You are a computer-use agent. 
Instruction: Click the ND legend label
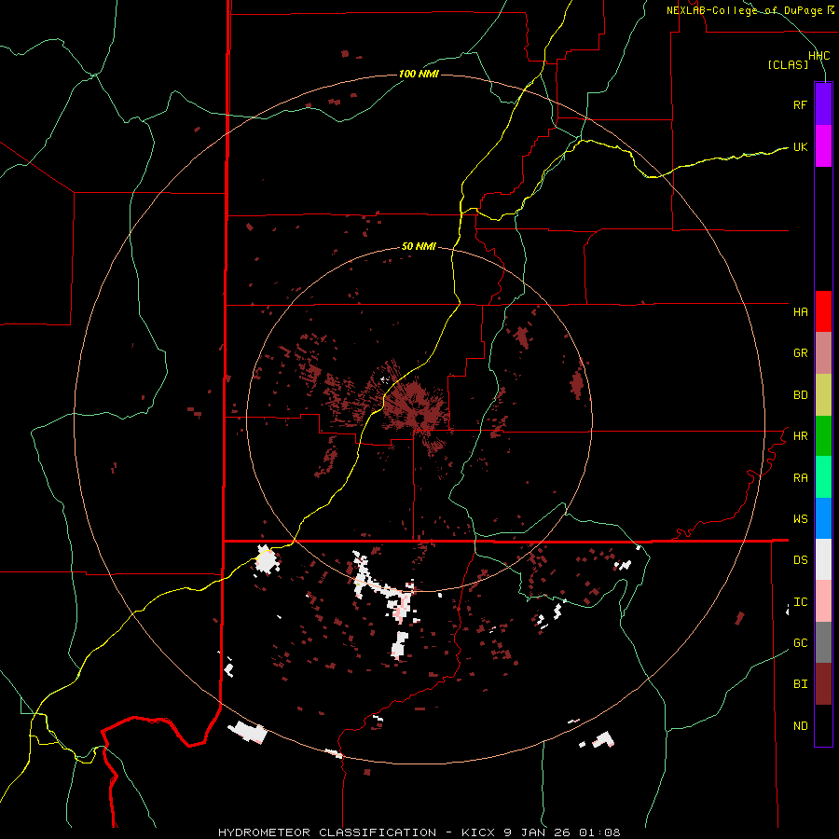point(801,726)
